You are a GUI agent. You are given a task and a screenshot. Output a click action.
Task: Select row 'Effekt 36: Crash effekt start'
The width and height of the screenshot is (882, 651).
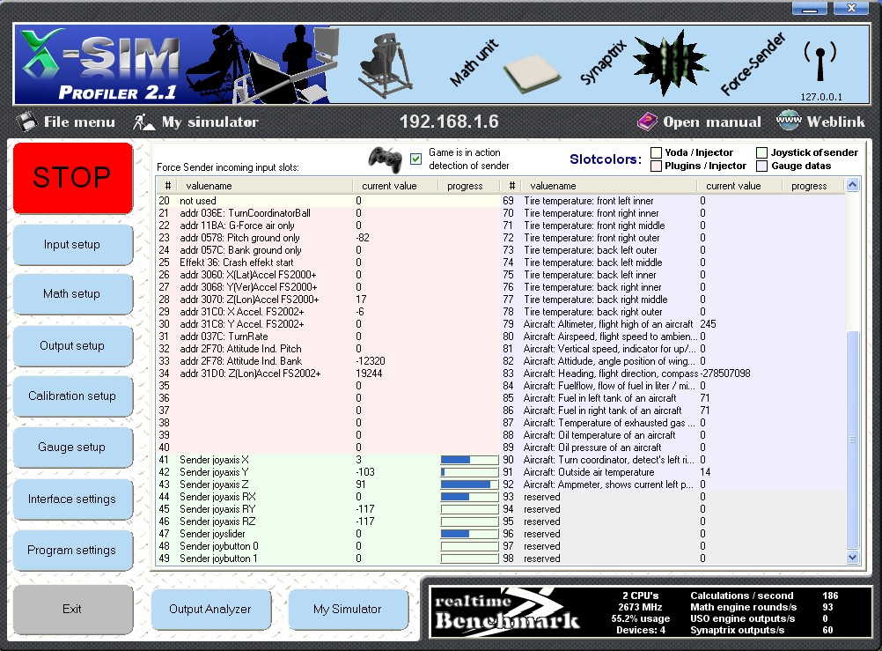click(328, 263)
